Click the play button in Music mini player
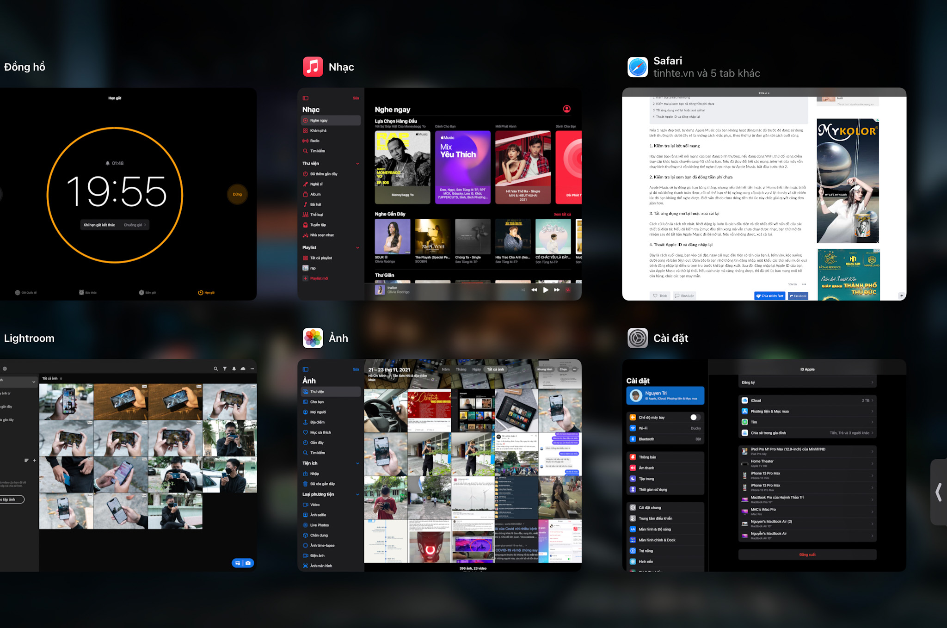Viewport: 947px width, 628px height. 546,290
